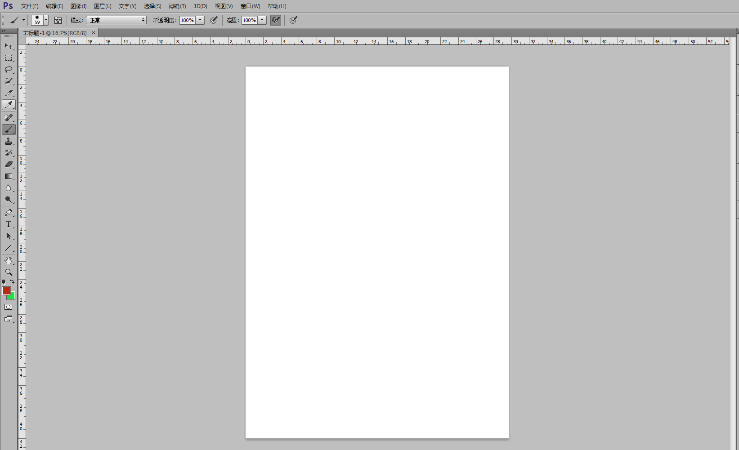Select the Blur tool

(x=9, y=188)
